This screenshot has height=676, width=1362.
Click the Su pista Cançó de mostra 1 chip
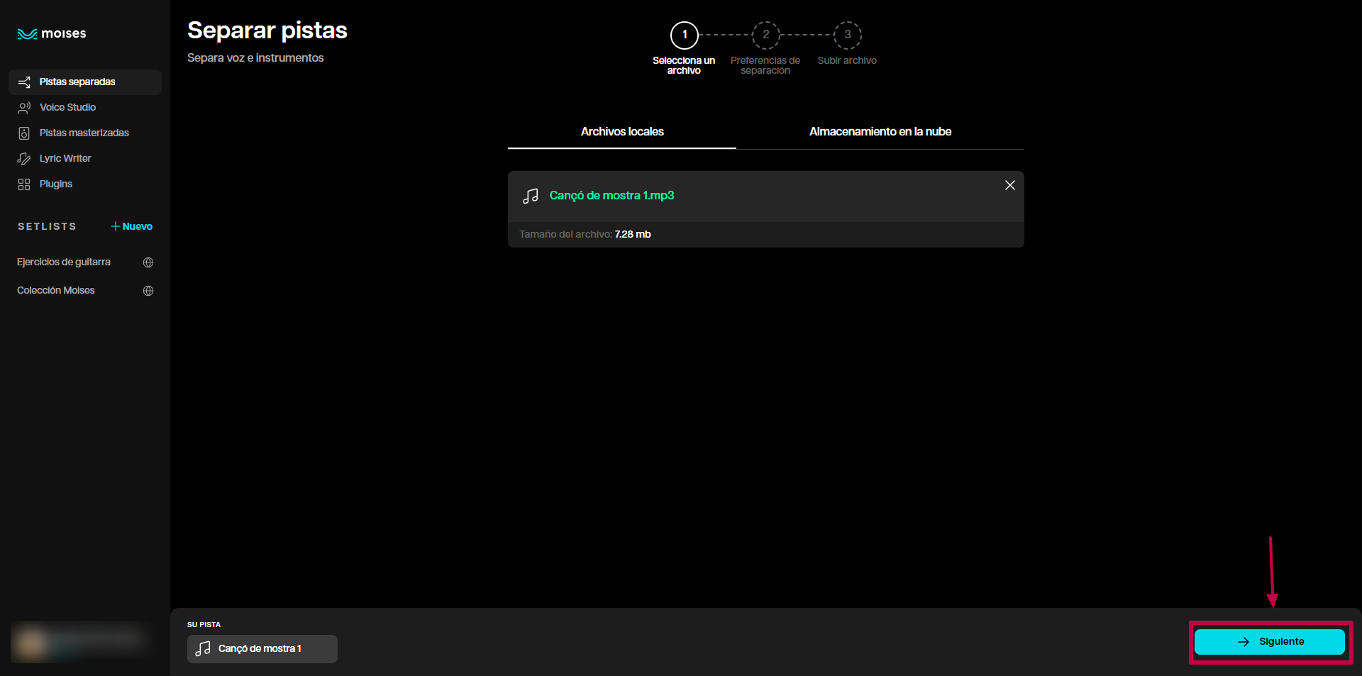click(x=262, y=648)
